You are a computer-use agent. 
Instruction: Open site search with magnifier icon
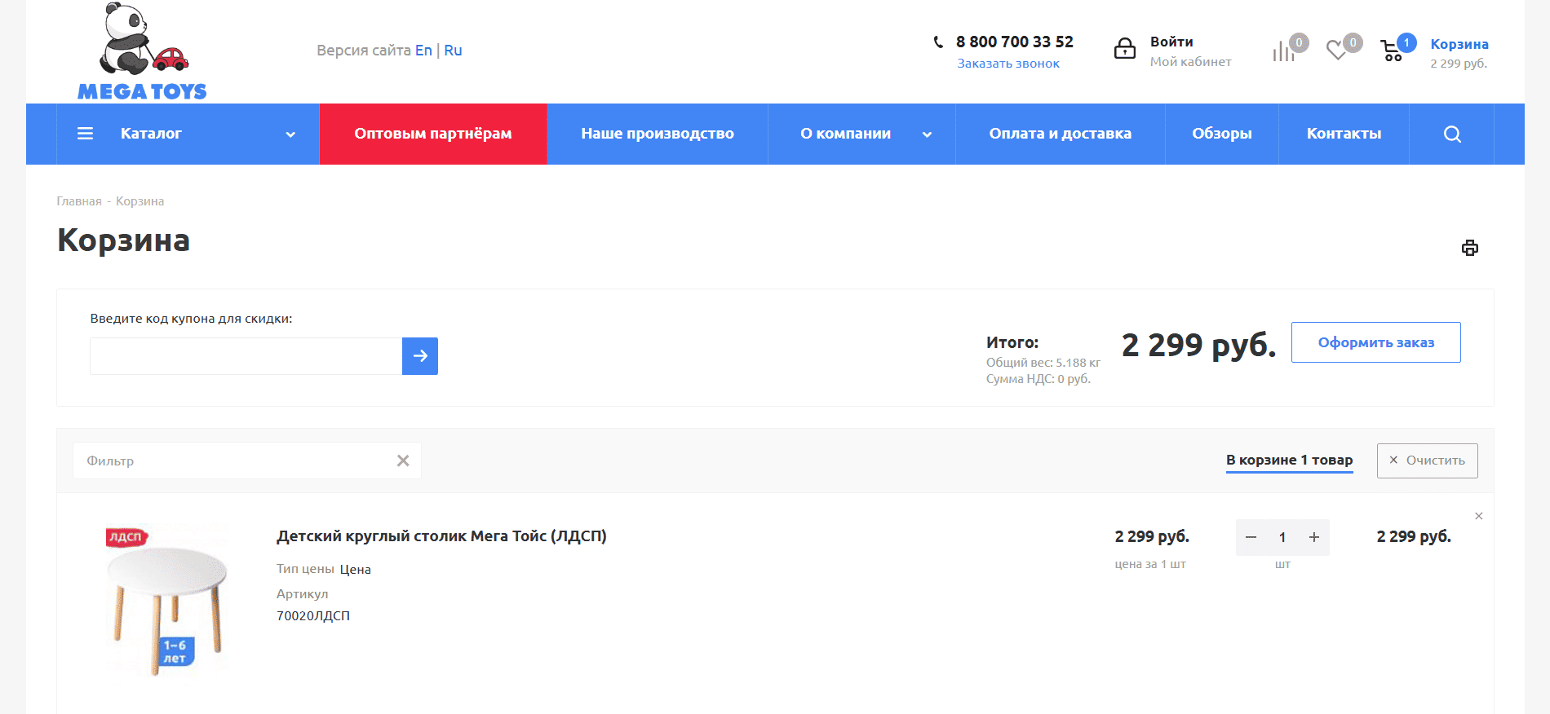(x=1452, y=134)
